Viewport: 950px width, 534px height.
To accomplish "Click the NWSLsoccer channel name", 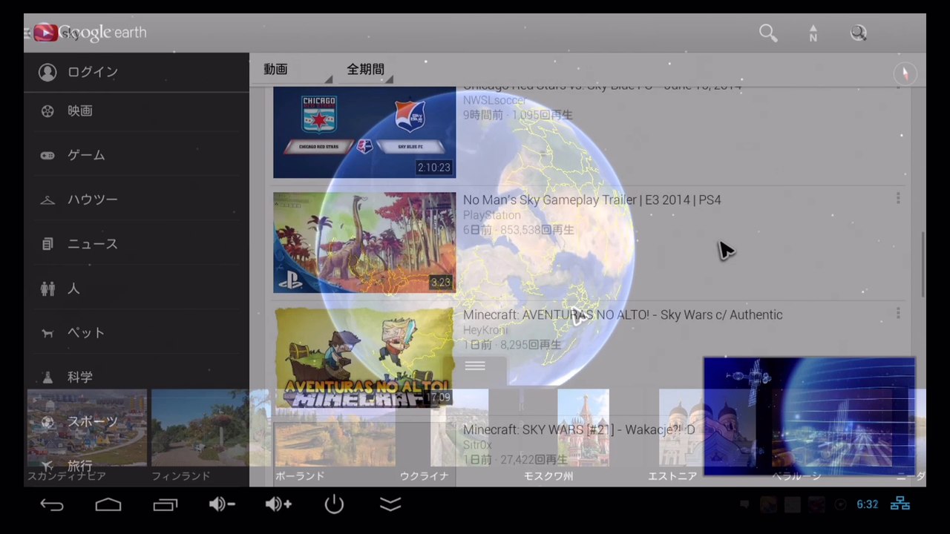I will click(494, 100).
